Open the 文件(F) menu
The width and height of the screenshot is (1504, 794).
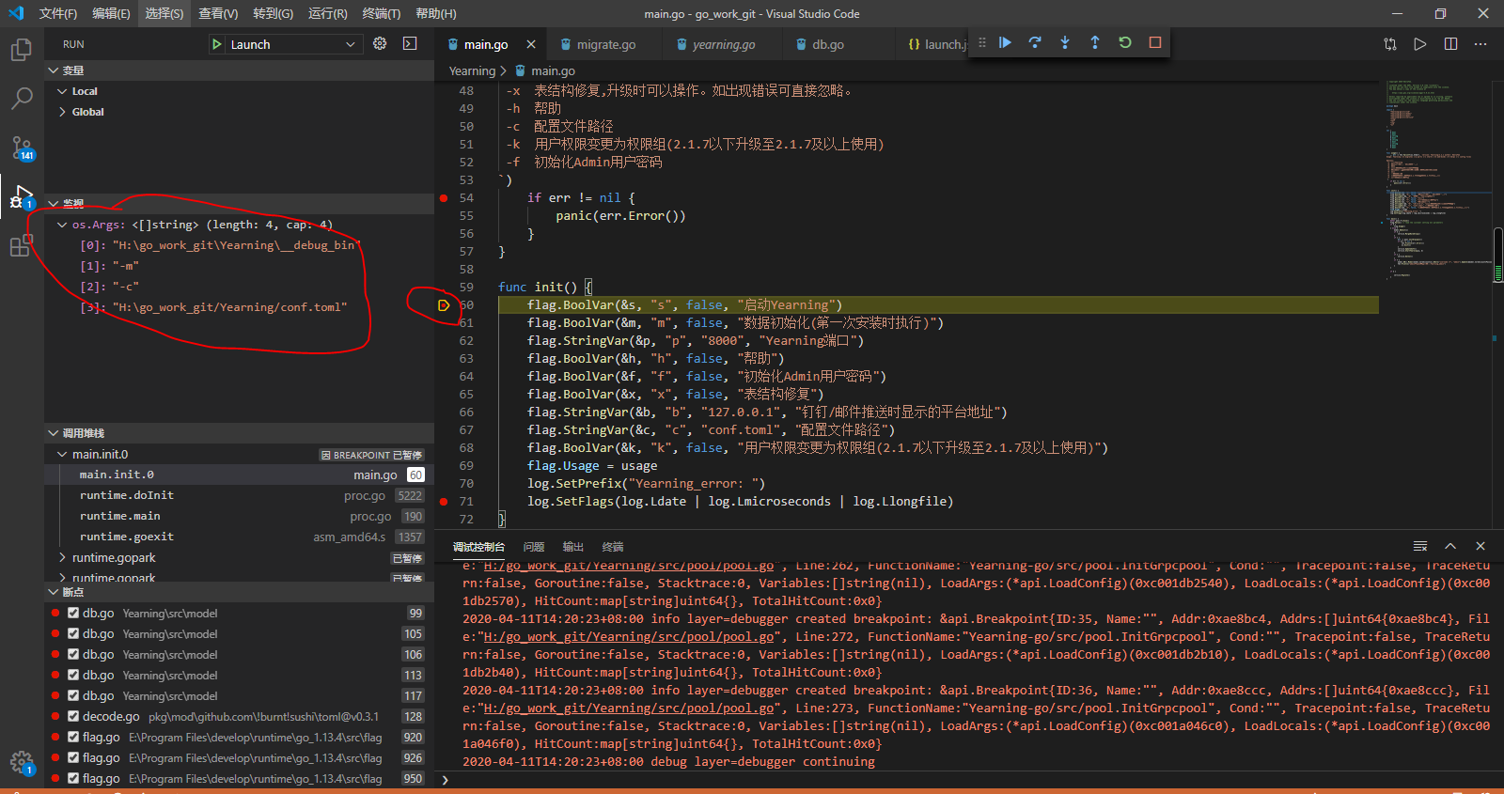[x=58, y=13]
